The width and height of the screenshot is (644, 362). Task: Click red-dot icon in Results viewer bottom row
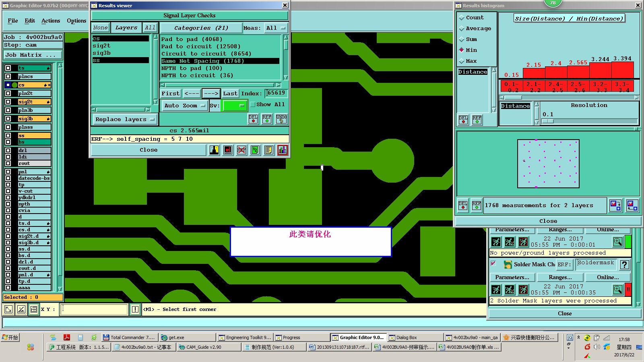(228, 150)
